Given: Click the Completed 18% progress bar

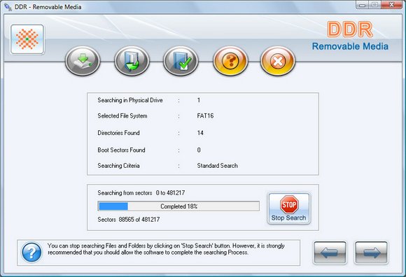Looking at the screenshot, I should point(178,206).
